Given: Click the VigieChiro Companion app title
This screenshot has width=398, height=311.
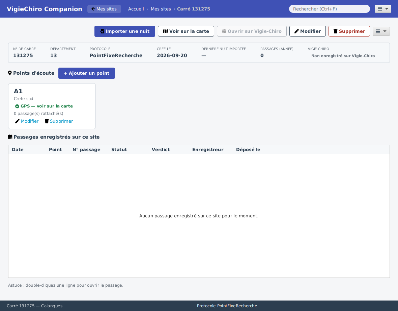Looking at the screenshot, I should click(x=45, y=9).
